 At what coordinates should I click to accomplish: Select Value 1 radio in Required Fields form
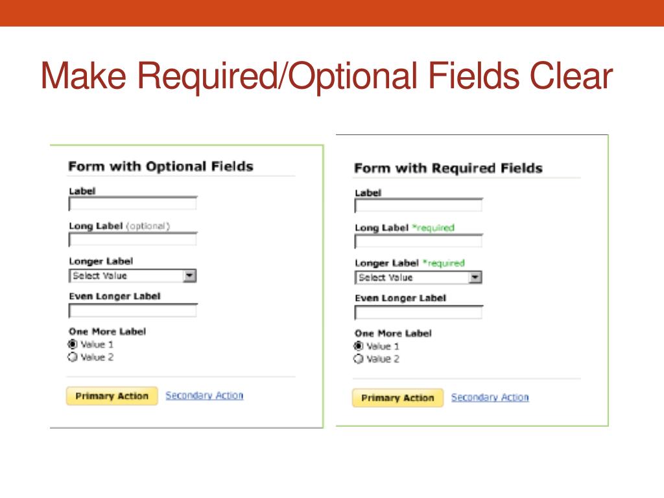point(358,346)
